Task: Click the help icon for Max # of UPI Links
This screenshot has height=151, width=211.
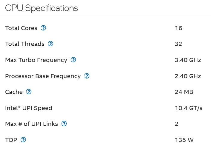Action: tap(64, 124)
